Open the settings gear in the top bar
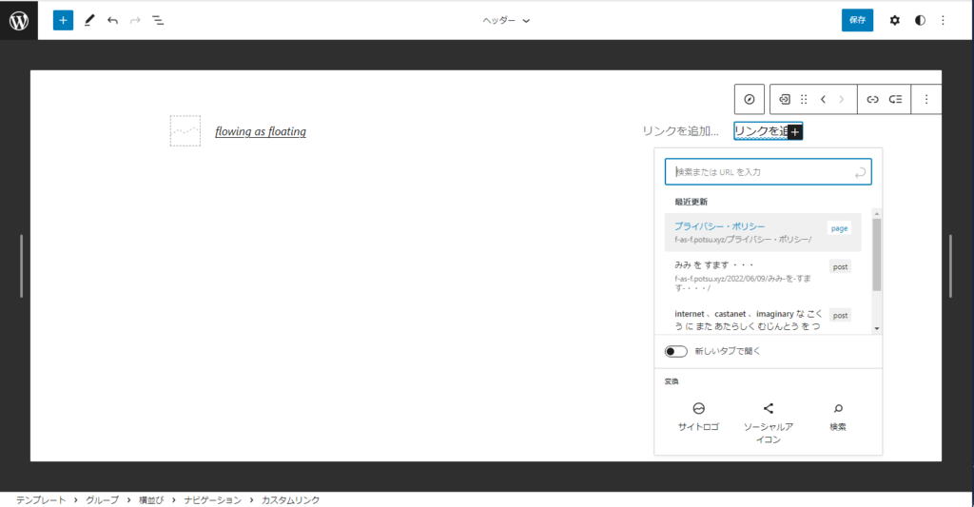Viewport: 974px width, 507px height. pos(894,20)
